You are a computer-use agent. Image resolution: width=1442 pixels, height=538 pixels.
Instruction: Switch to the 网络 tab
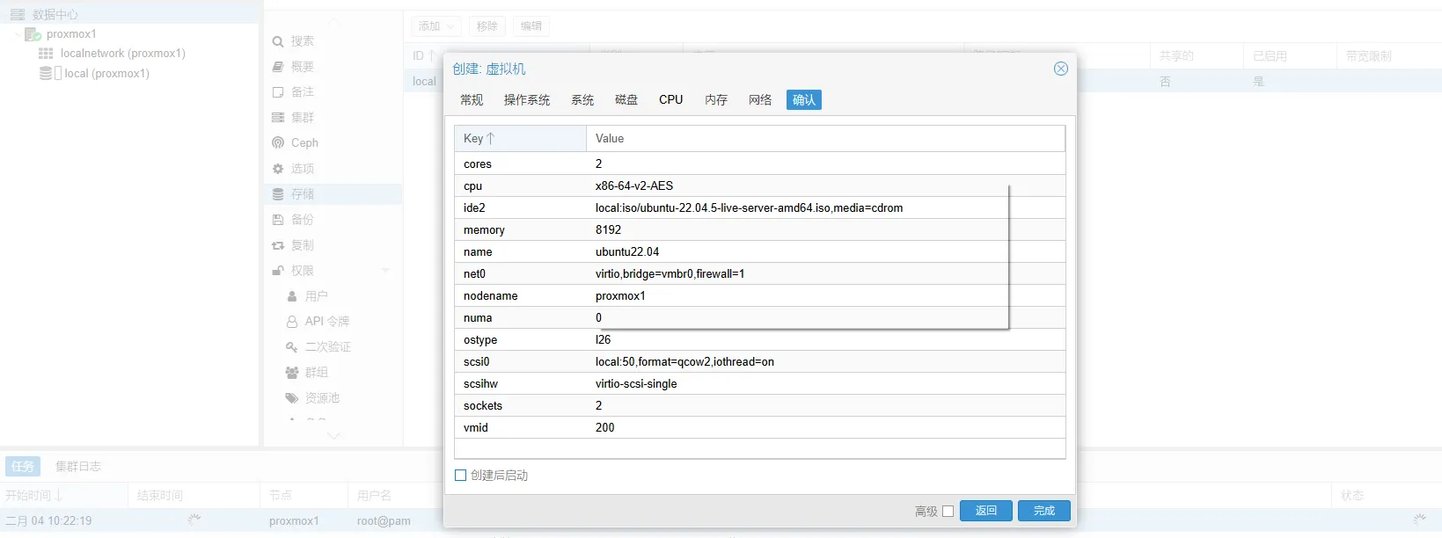(760, 100)
